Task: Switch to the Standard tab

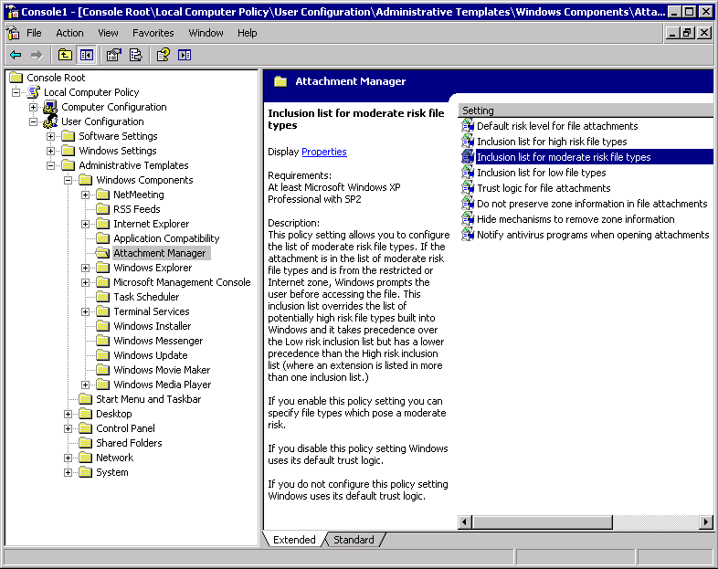Action: 354,540
